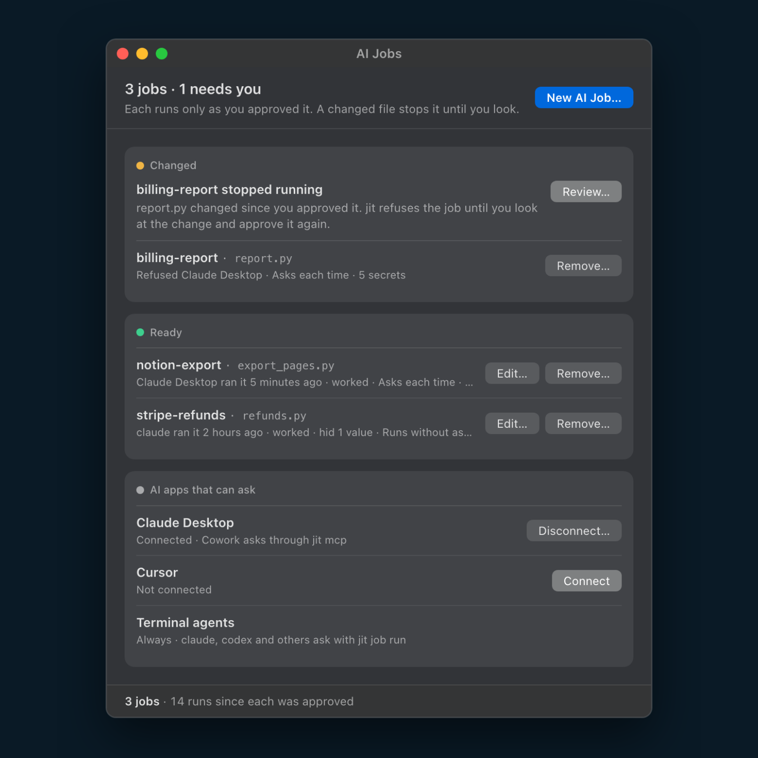Click the export_pages.py file name

286,366
